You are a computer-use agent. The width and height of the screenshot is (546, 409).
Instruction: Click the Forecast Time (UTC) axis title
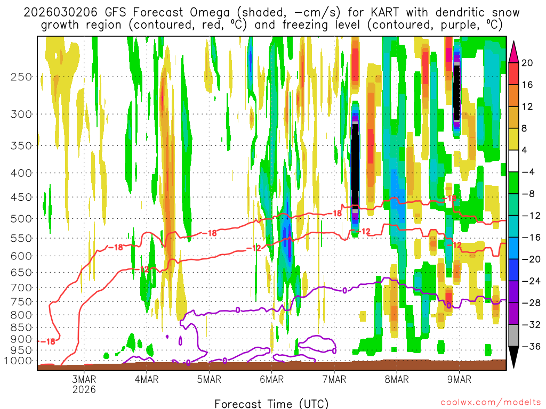271,404
